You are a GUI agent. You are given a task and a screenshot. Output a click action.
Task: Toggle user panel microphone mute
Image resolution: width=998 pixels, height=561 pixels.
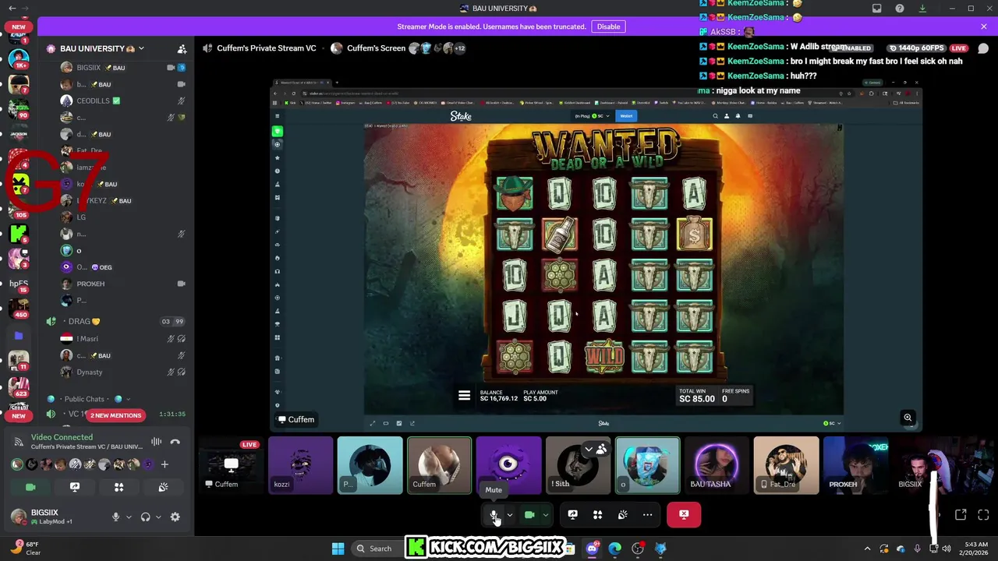pos(115,517)
